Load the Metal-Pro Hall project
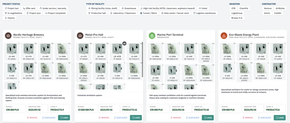Viewport: 290px width, 123px height. pyautogui.click(x=136, y=118)
